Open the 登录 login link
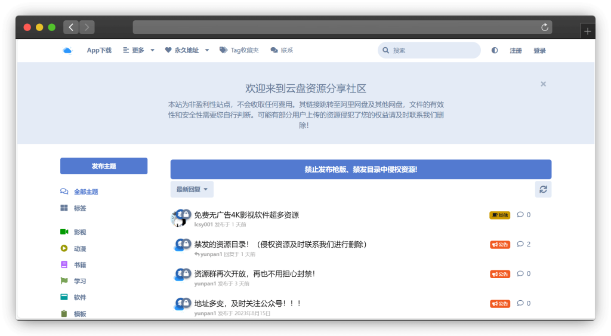The height and width of the screenshot is (336, 611). click(539, 50)
